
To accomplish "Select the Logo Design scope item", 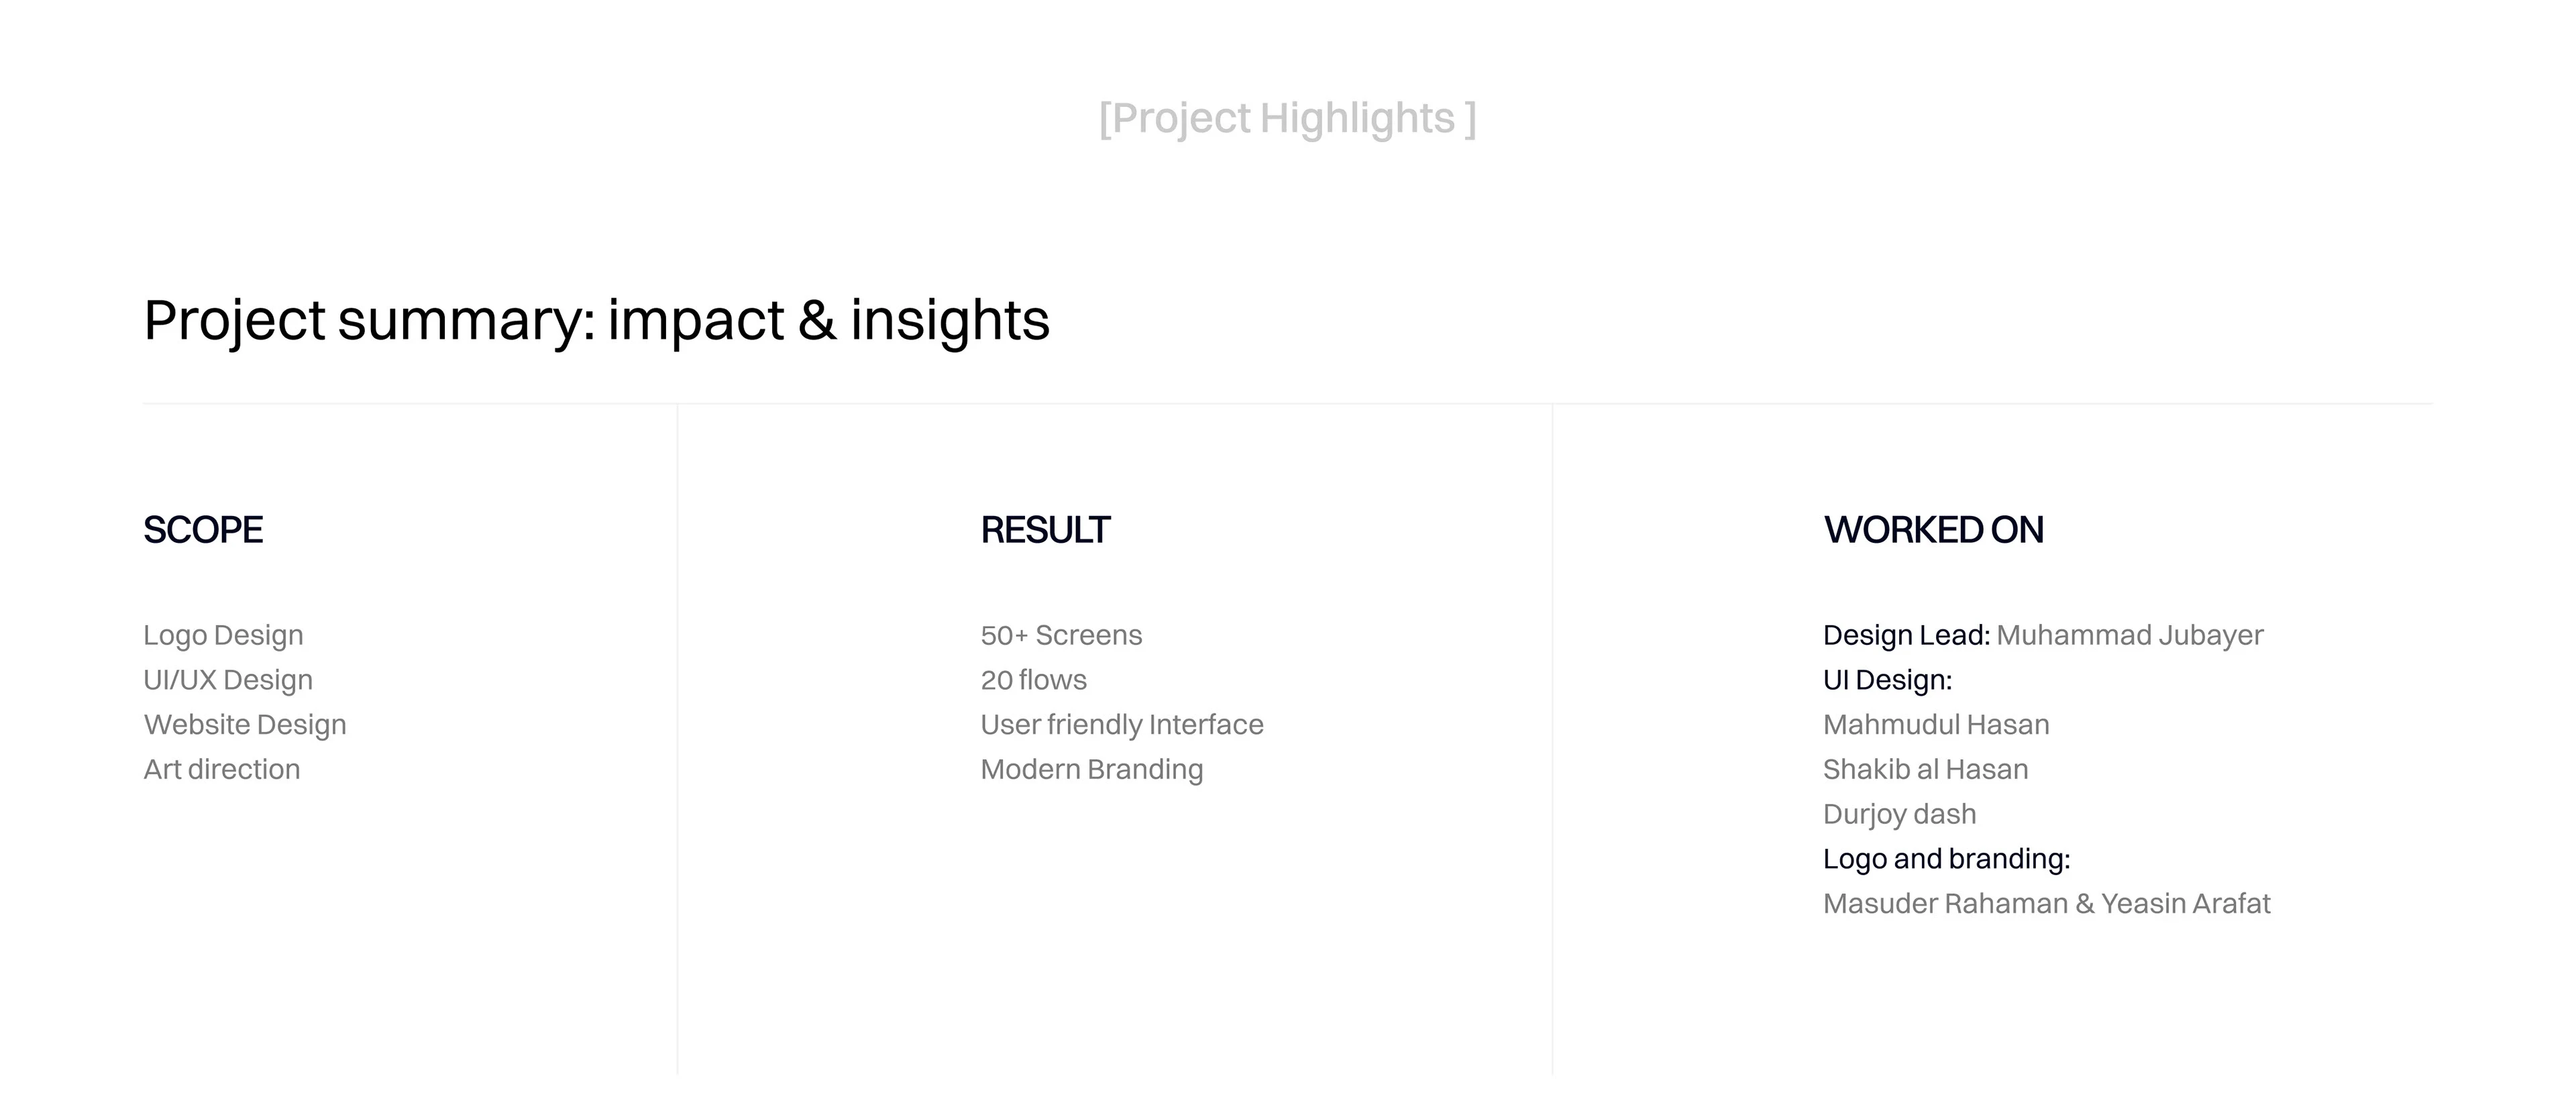I will tap(223, 635).
